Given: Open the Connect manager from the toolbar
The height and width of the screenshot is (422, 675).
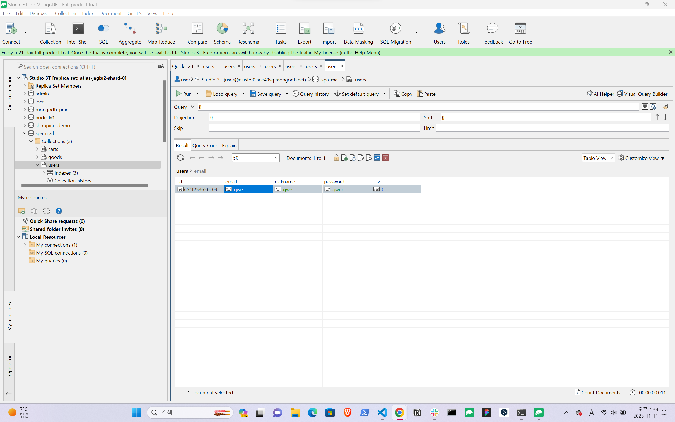Looking at the screenshot, I should tap(11, 33).
